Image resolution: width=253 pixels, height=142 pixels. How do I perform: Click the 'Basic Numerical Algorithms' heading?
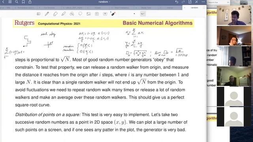(x=157, y=23)
